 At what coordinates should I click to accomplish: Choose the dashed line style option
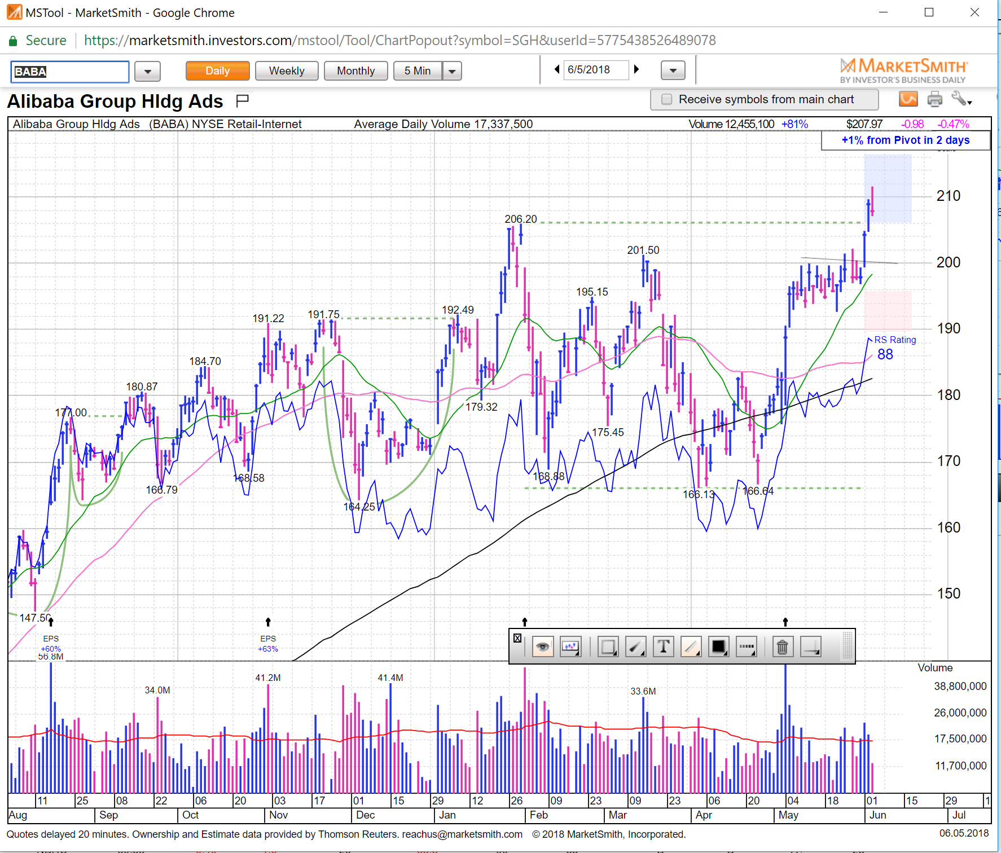(x=747, y=647)
